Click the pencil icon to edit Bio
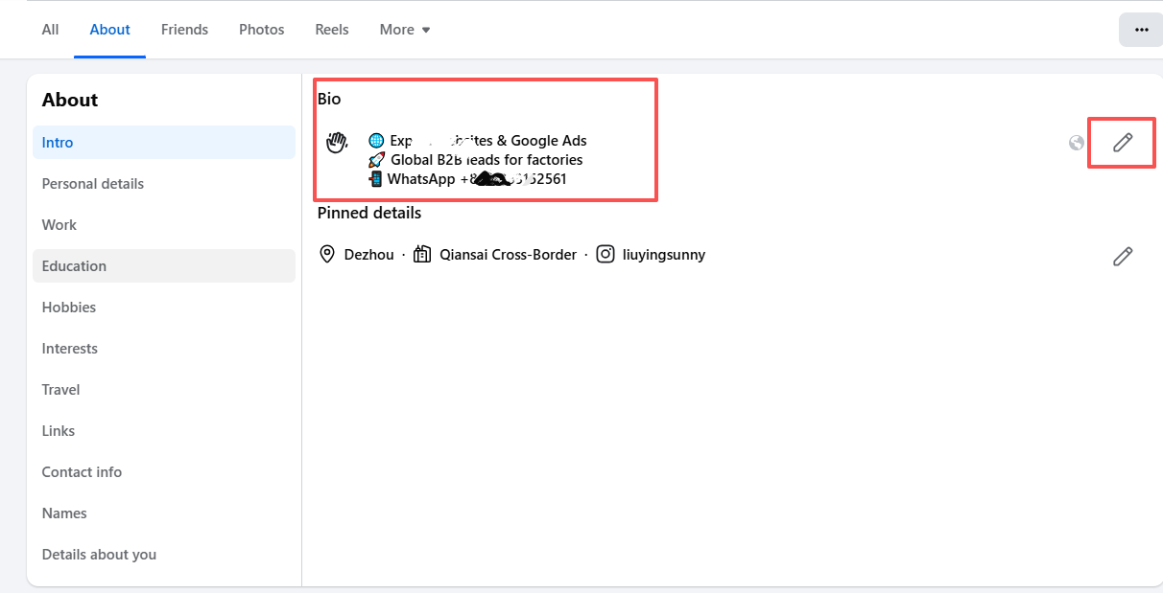The image size is (1163, 593). 1123,143
